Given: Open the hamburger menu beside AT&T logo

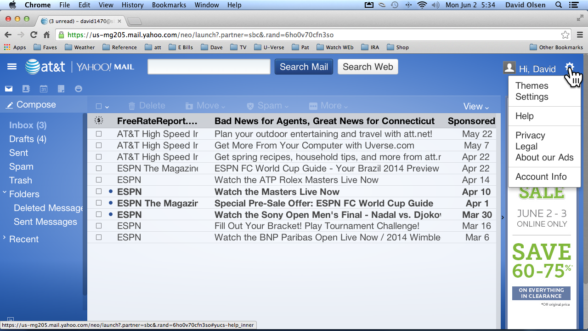Looking at the screenshot, I should [x=12, y=67].
